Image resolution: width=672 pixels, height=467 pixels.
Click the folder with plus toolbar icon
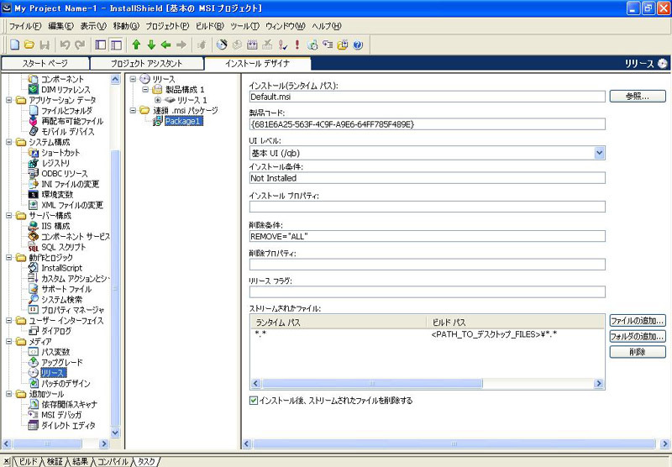(x=343, y=45)
